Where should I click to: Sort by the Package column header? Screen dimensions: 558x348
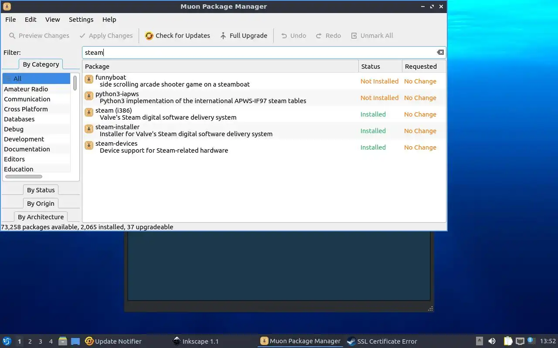[x=220, y=67]
